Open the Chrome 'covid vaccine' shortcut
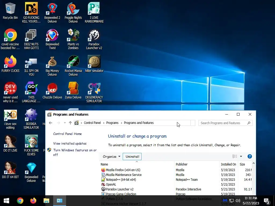 pos(10,39)
